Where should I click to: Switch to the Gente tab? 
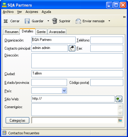[41, 32]
